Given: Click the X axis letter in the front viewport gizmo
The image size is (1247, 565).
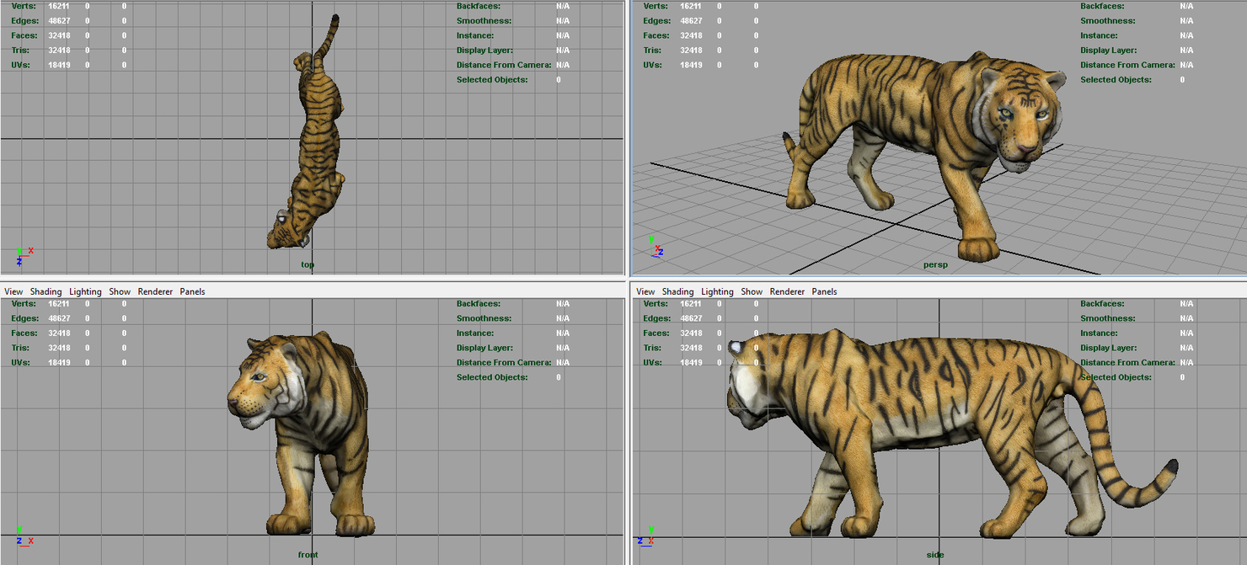Looking at the screenshot, I should click(x=31, y=541).
